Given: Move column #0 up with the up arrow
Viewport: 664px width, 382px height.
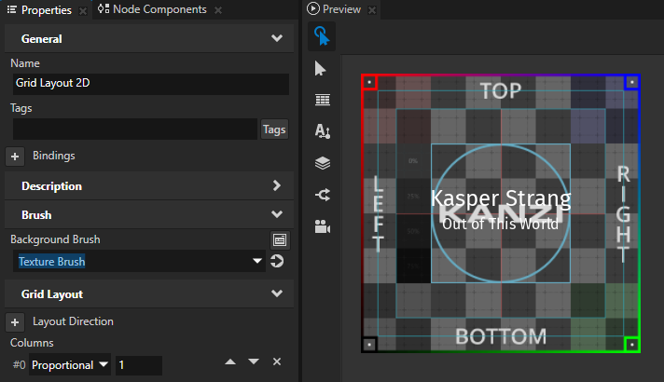Looking at the screenshot, I should (230, 362).
